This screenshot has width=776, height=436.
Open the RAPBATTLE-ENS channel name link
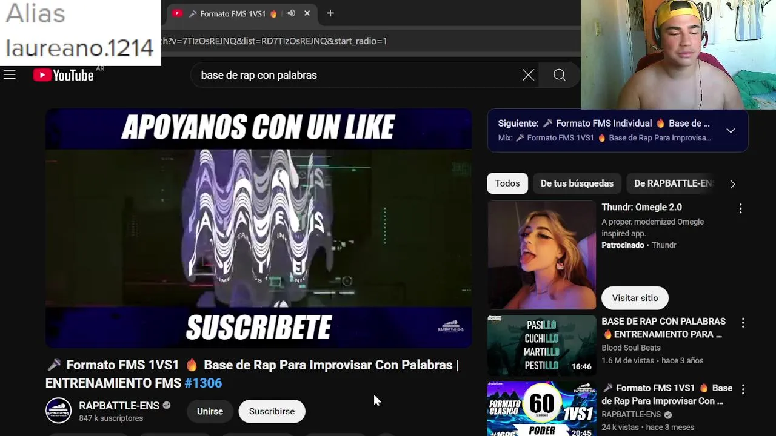click(x=119, y=405)
